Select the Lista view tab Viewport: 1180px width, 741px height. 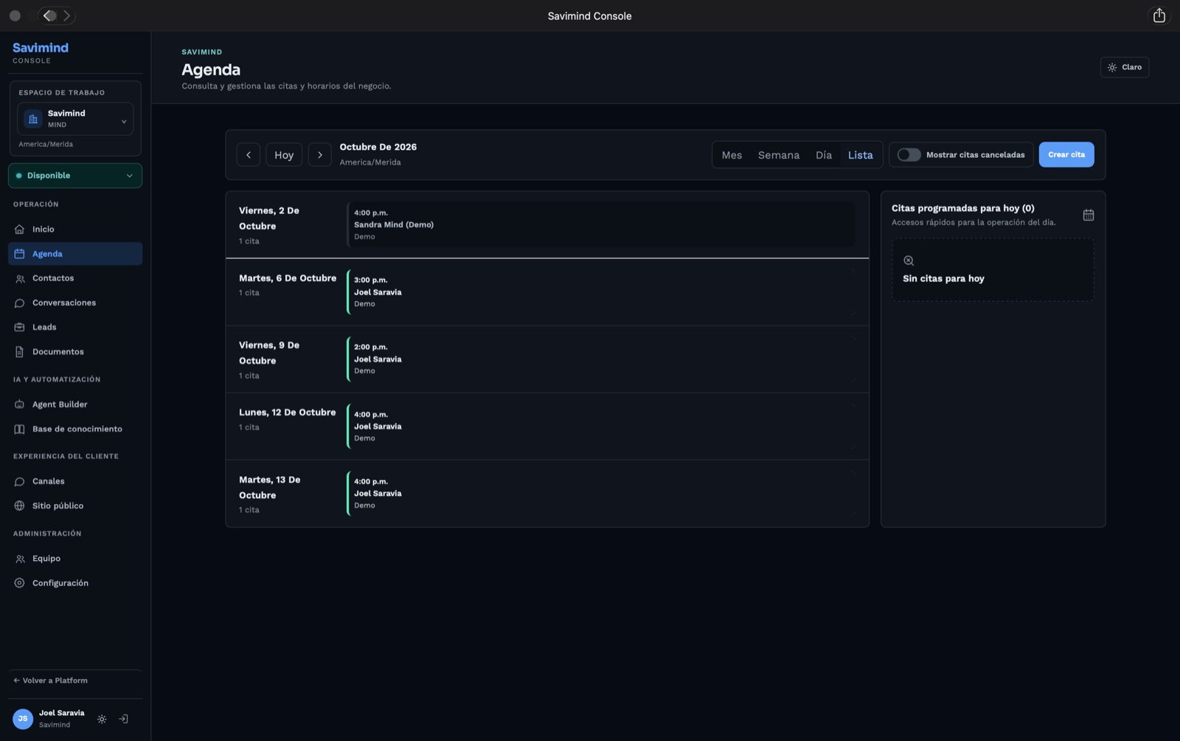pyautogui.click(x=860, y=155)
